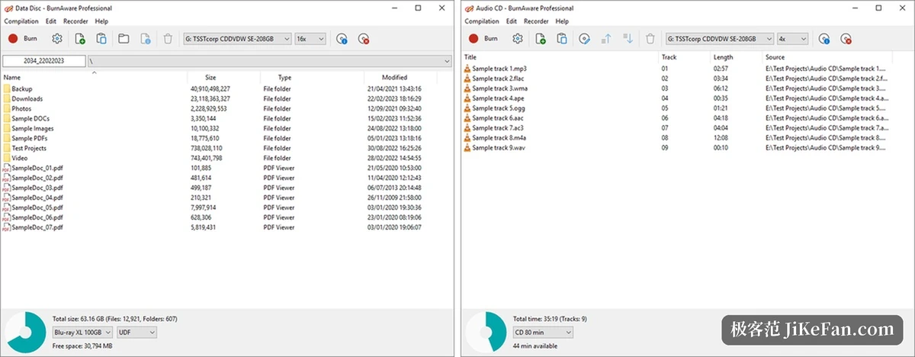Click Paste clipboard icon in Audio CD toolbar
This screenshot has width=915, height=357.
pyautogui.click(x=562, y=38)
